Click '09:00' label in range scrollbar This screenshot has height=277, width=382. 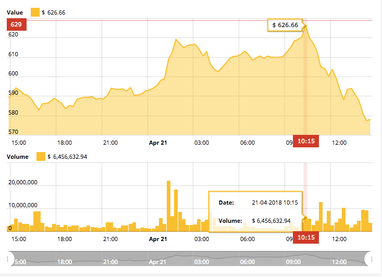(x=293, y=262)
